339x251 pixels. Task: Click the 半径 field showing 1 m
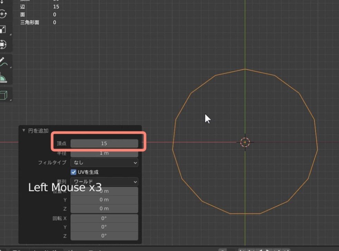point(104,153)
